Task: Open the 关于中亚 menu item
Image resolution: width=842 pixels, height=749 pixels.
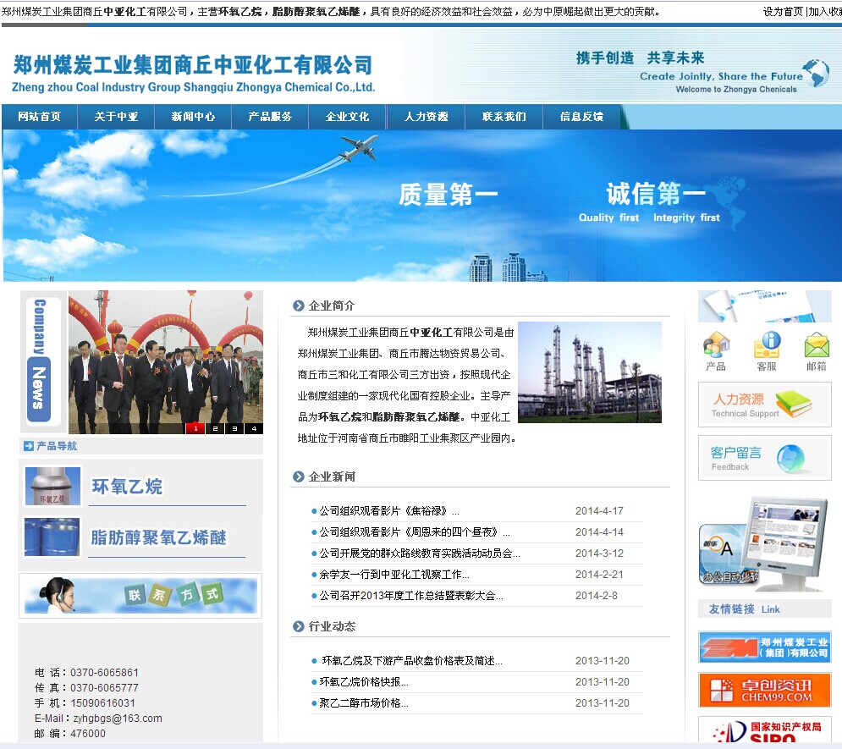Action: (x=116, y=117)
